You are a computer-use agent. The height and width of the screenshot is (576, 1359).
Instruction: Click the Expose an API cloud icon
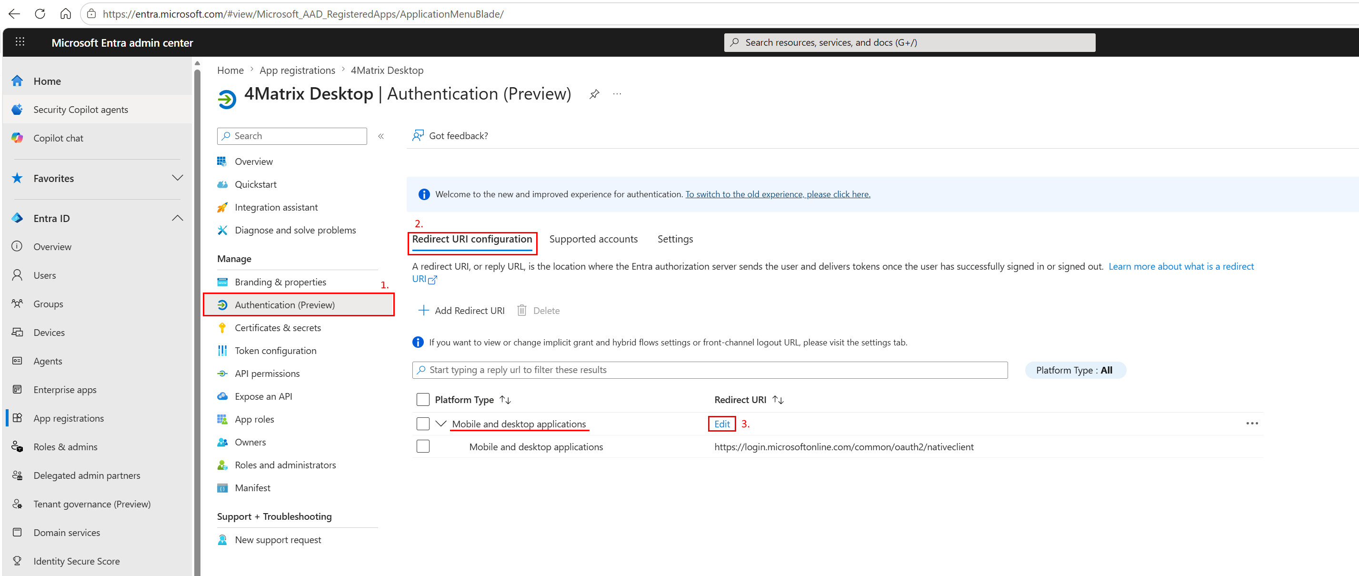click(223, 396)
